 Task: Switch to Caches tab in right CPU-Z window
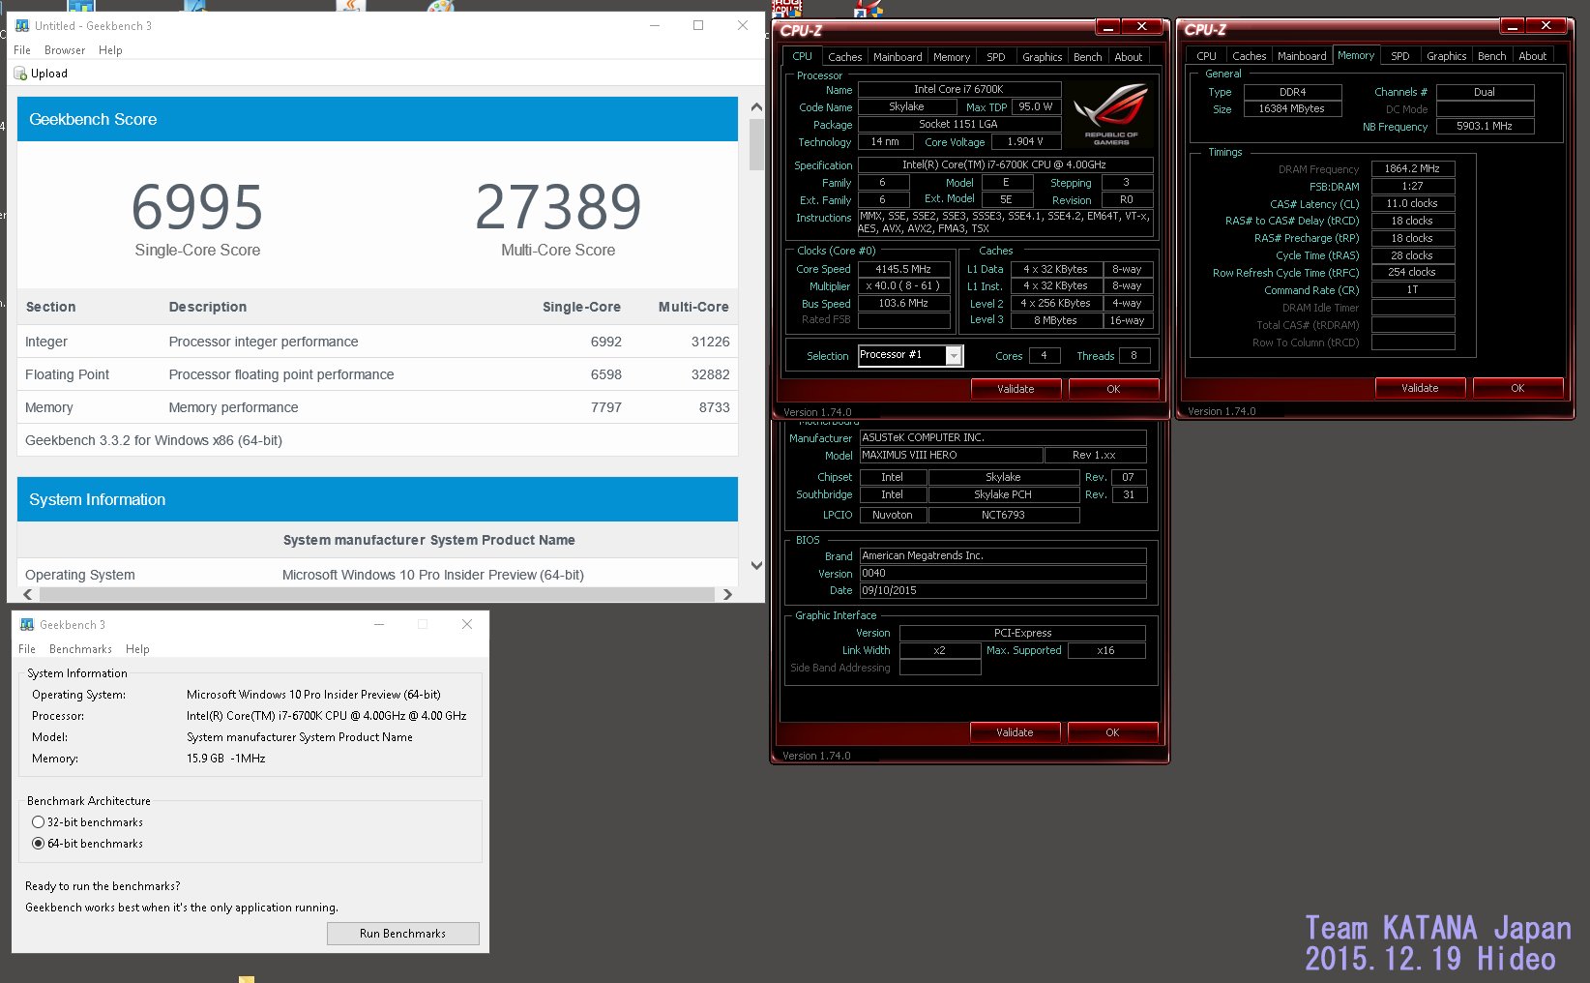click(x=1249, y=56)
